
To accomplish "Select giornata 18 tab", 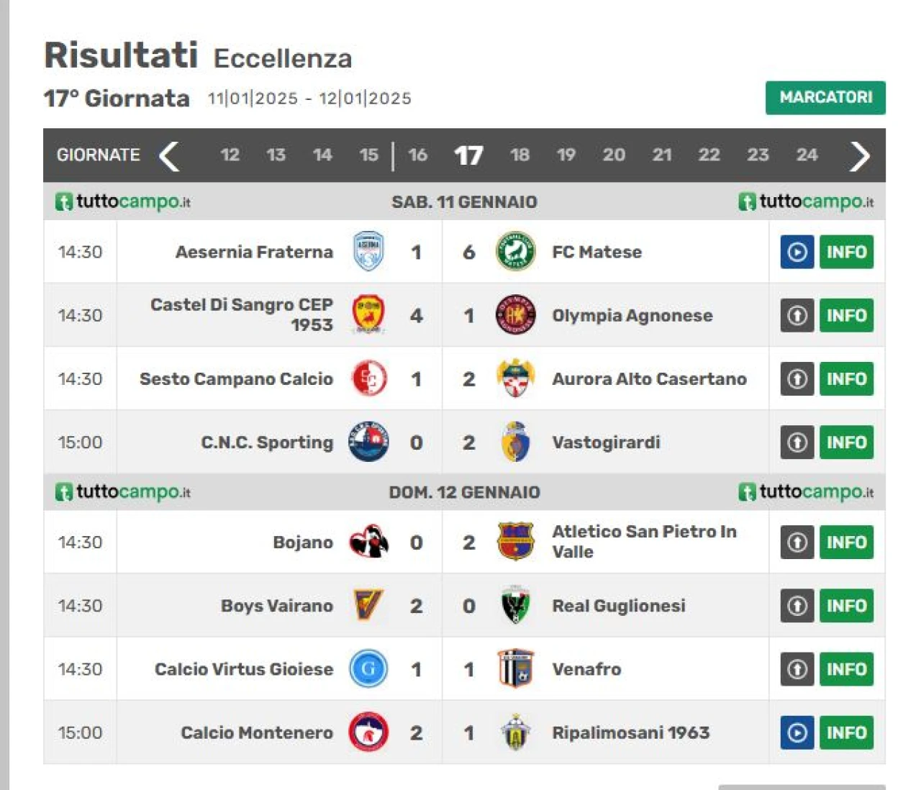I will pyautogui.click(x=520, y=155).
